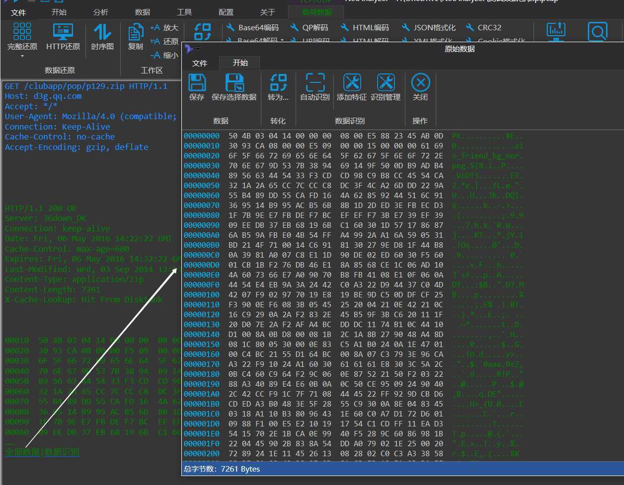Click 还原 to reset the text size

click(164, 41)
